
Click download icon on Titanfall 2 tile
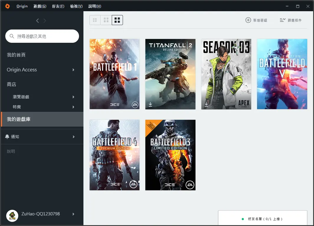pos(150,104)
